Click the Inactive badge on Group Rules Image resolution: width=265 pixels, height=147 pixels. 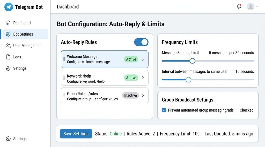pyautogui.click(x=130, y=95)
